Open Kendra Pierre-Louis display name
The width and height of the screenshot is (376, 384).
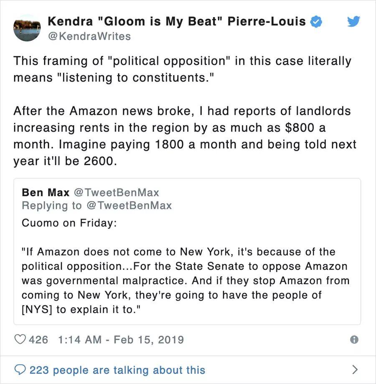click(x=177, y=21)
